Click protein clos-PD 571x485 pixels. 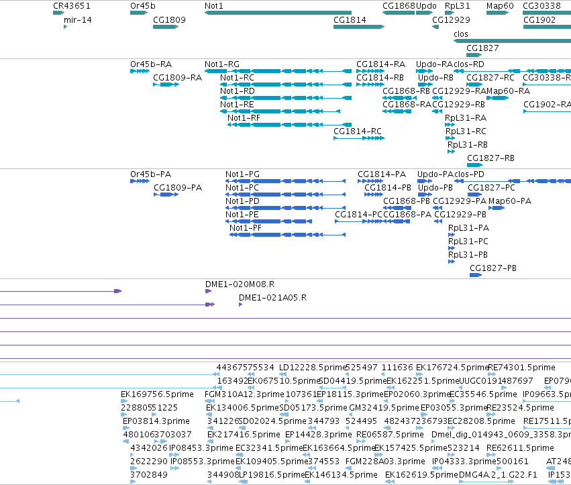point(513,181)
